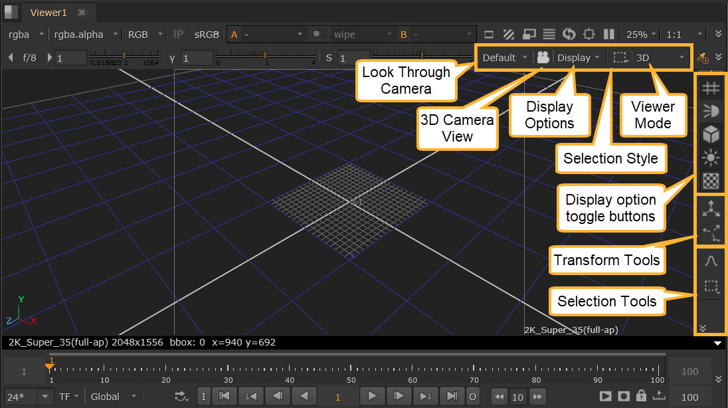Click the playback loop mode icon
728x408 pixels.
coord(181,397)
